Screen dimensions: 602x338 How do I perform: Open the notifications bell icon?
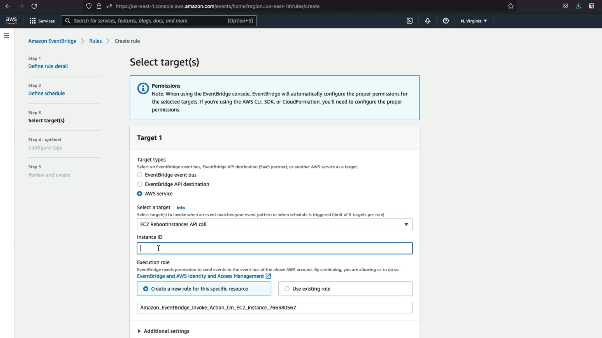coord(427,21)
